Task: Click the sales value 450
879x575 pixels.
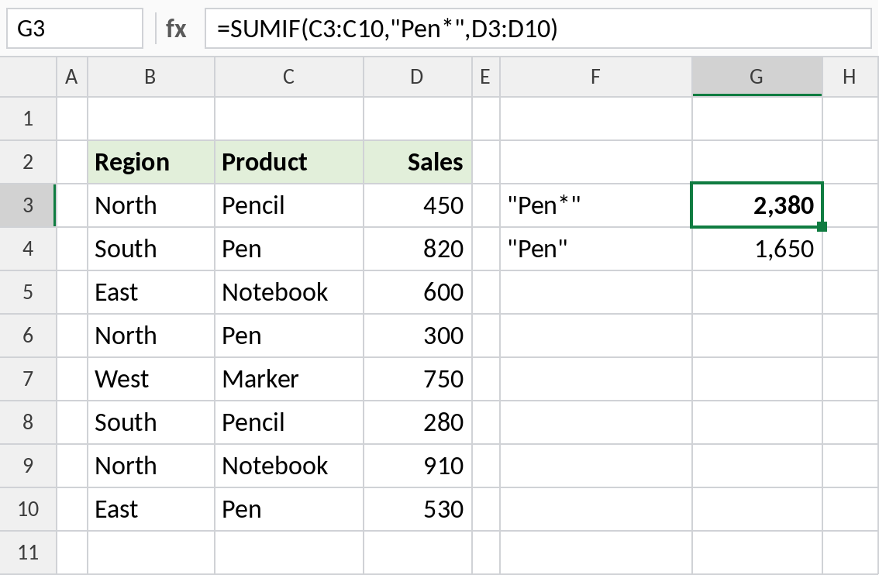Action: (x=418, y=205)
